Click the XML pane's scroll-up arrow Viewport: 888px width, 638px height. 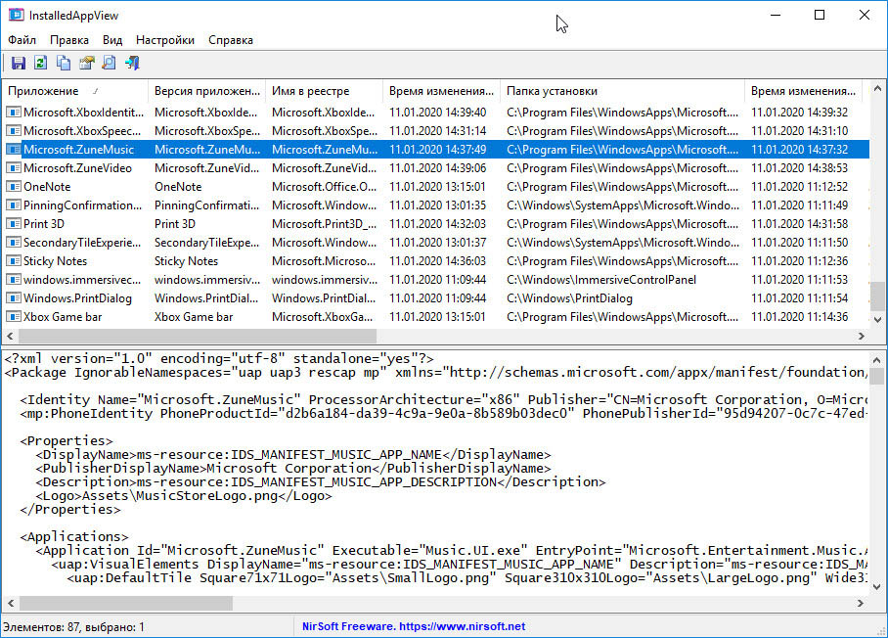(876, 359)
